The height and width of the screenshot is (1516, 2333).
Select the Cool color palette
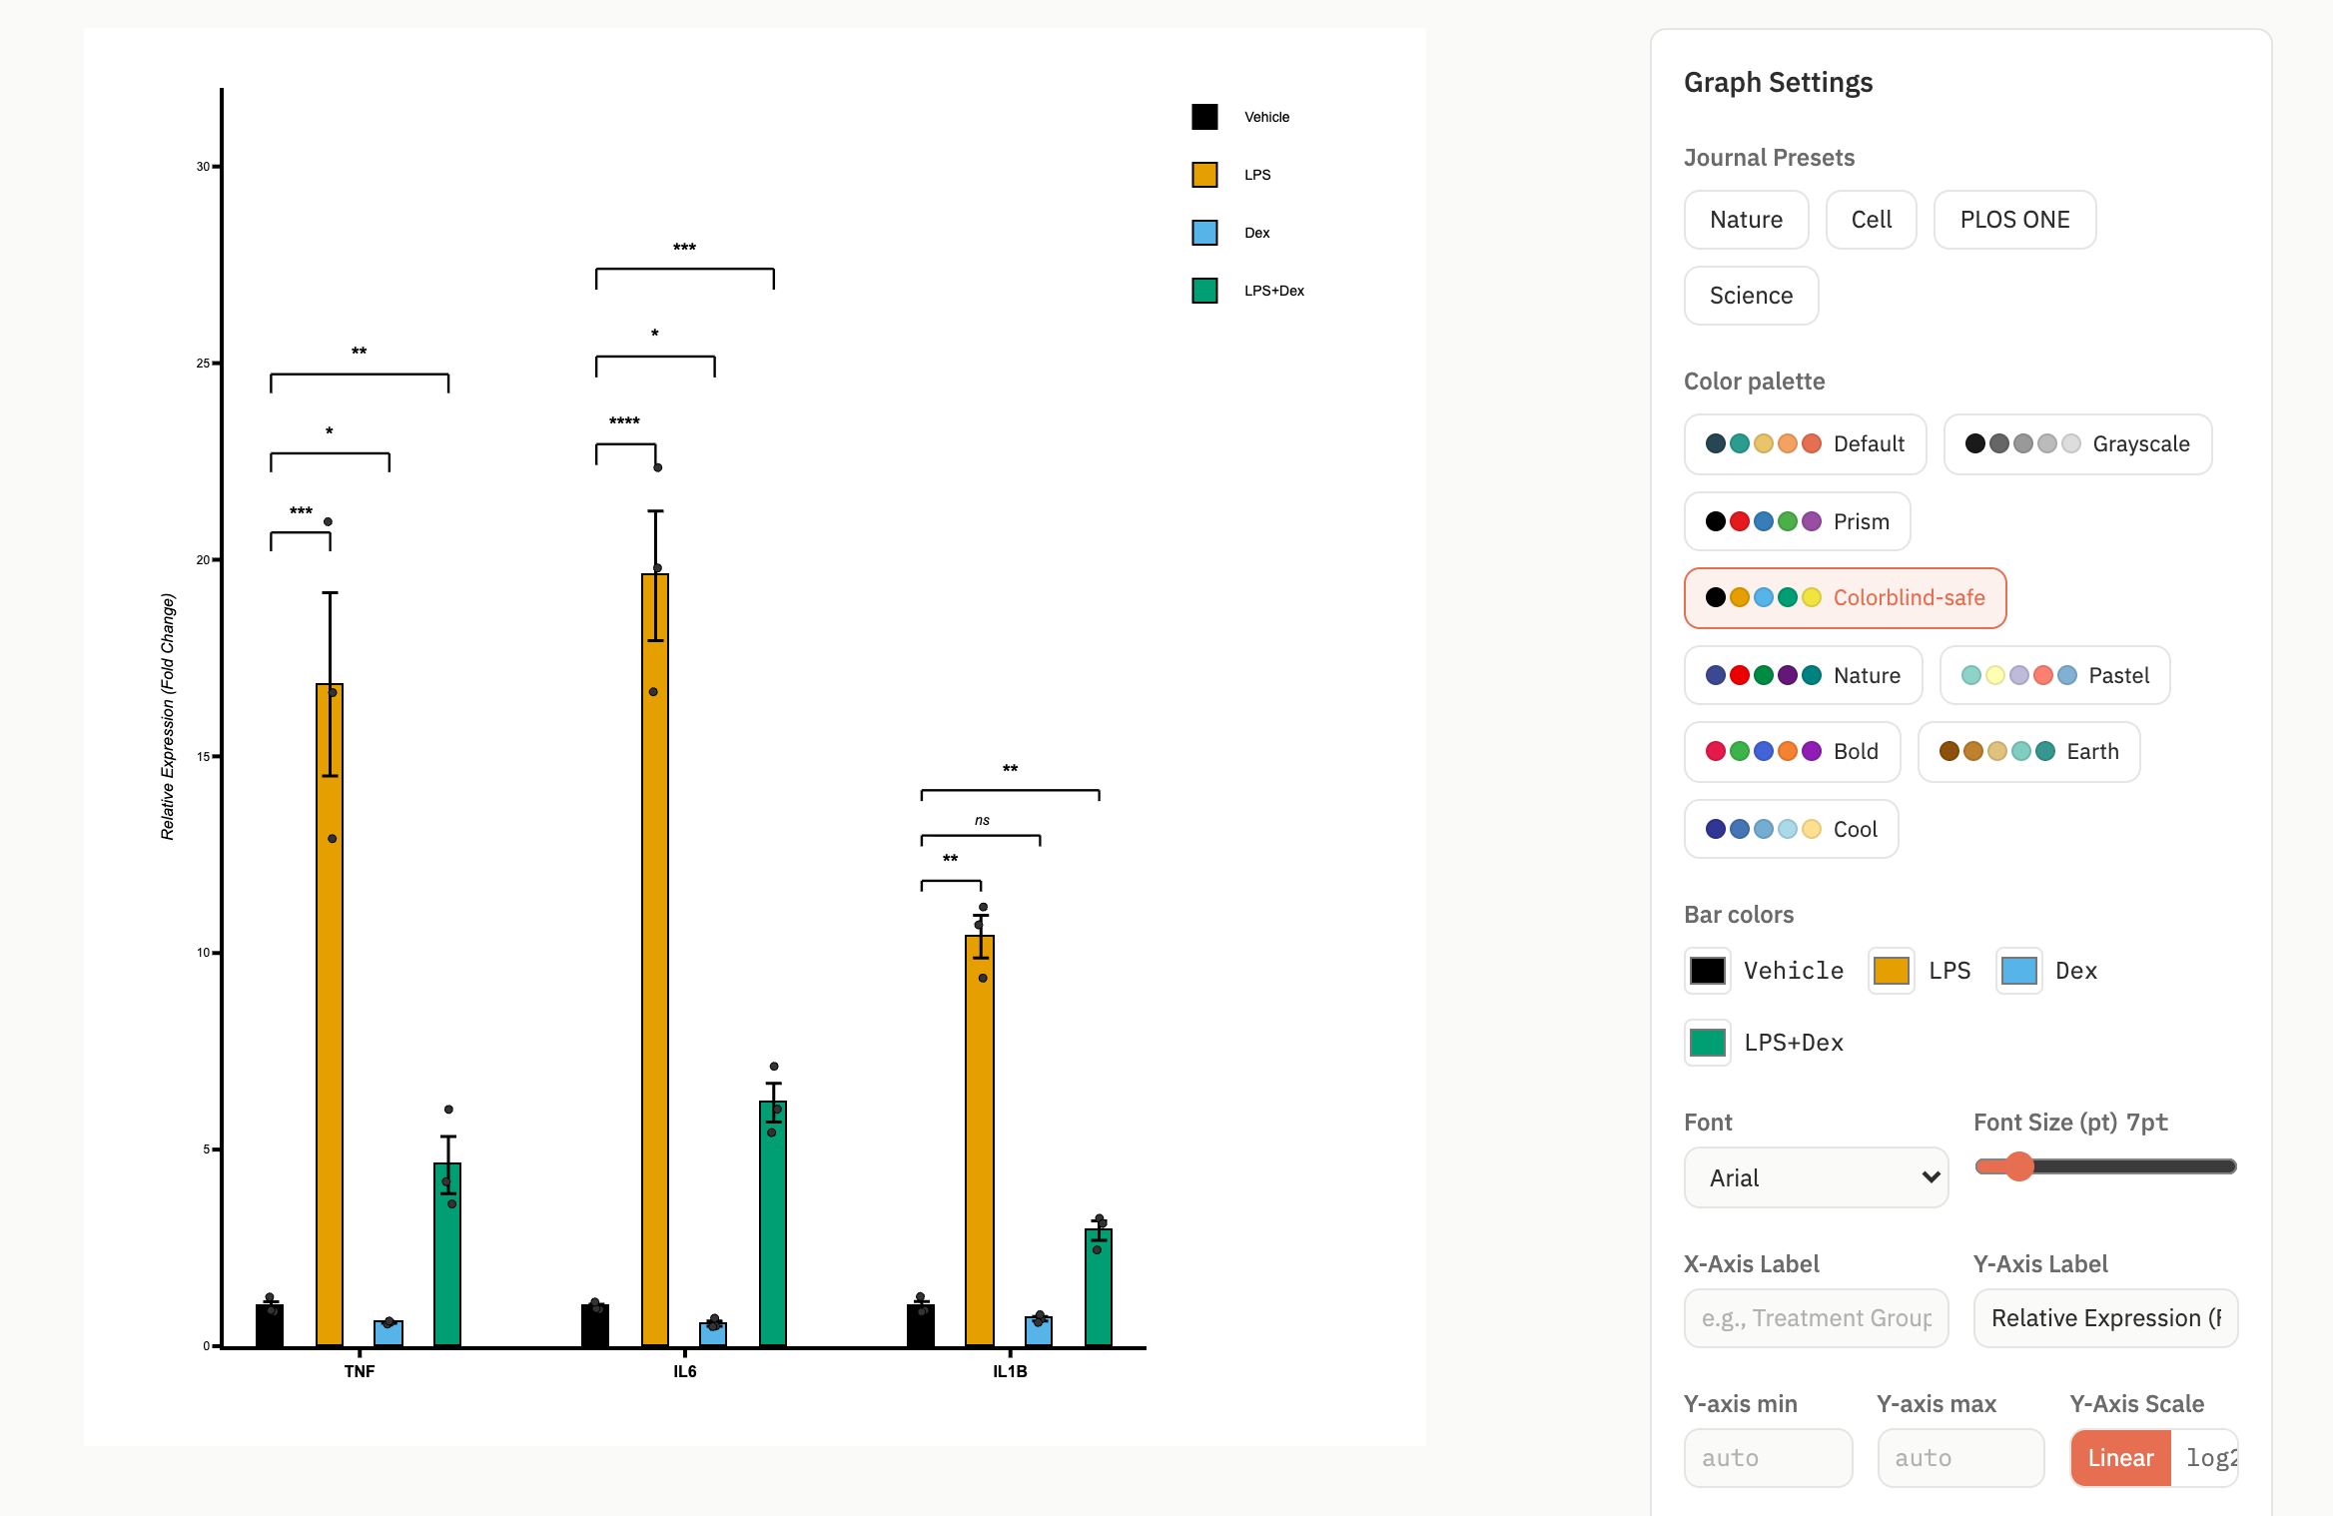1790,829
